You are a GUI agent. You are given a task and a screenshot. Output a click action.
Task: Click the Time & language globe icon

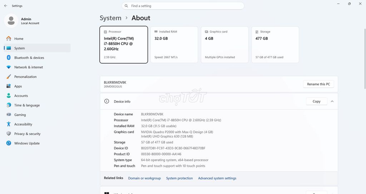click(9, 105)
